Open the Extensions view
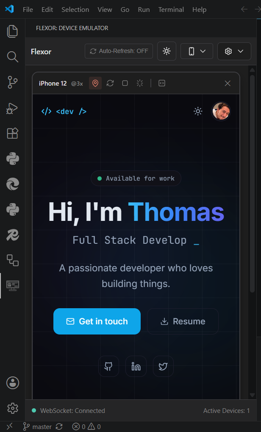 point(12,134)
